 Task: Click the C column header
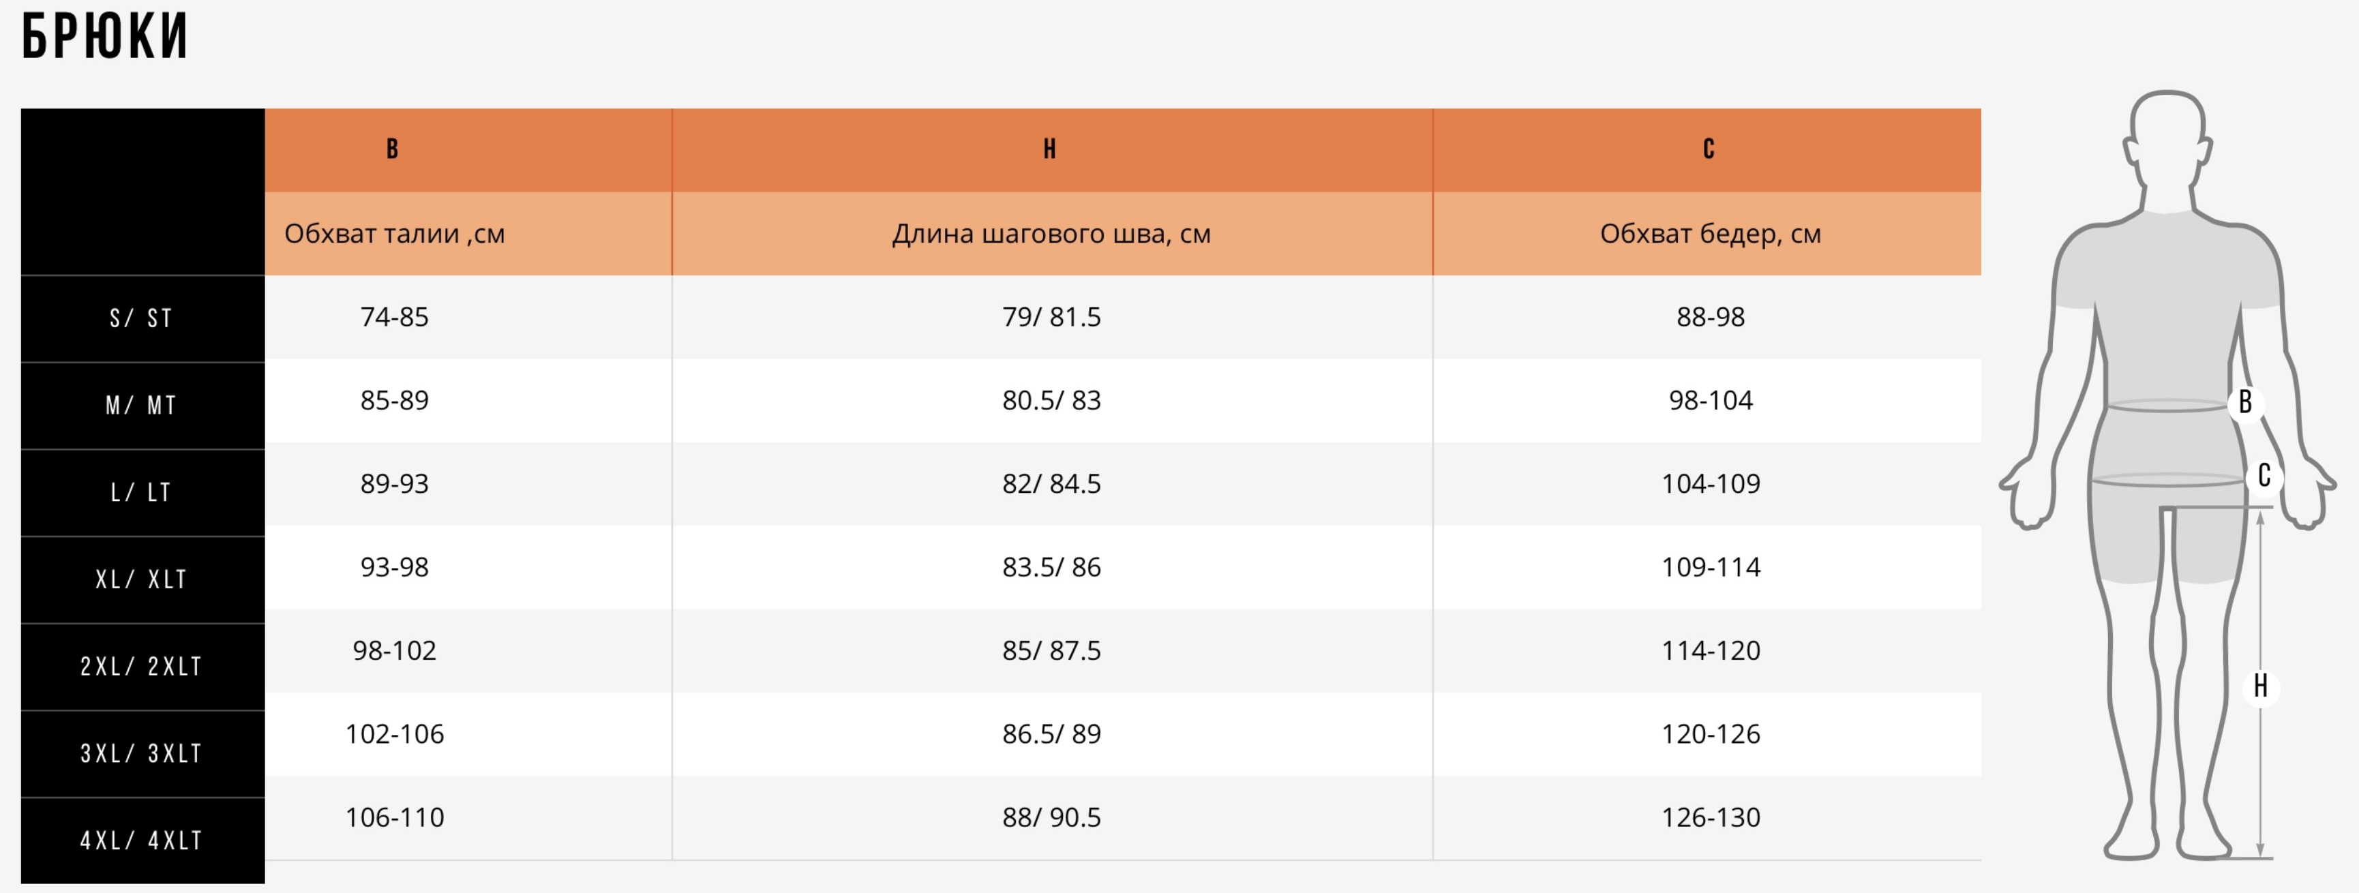pyautogui.click(x=1708, y=149)
